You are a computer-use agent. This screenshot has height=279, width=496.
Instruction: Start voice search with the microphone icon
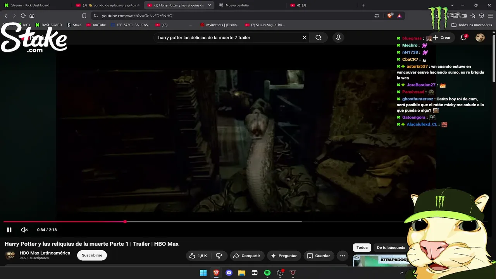click(338, 38)
